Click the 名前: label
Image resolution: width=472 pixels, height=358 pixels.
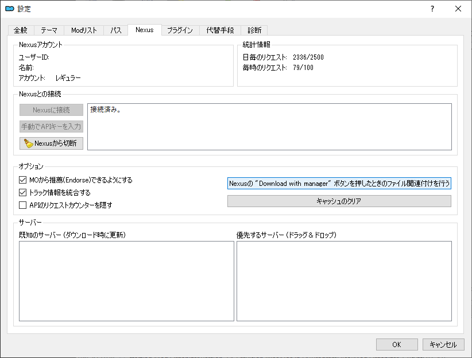[x=26, y=67]
